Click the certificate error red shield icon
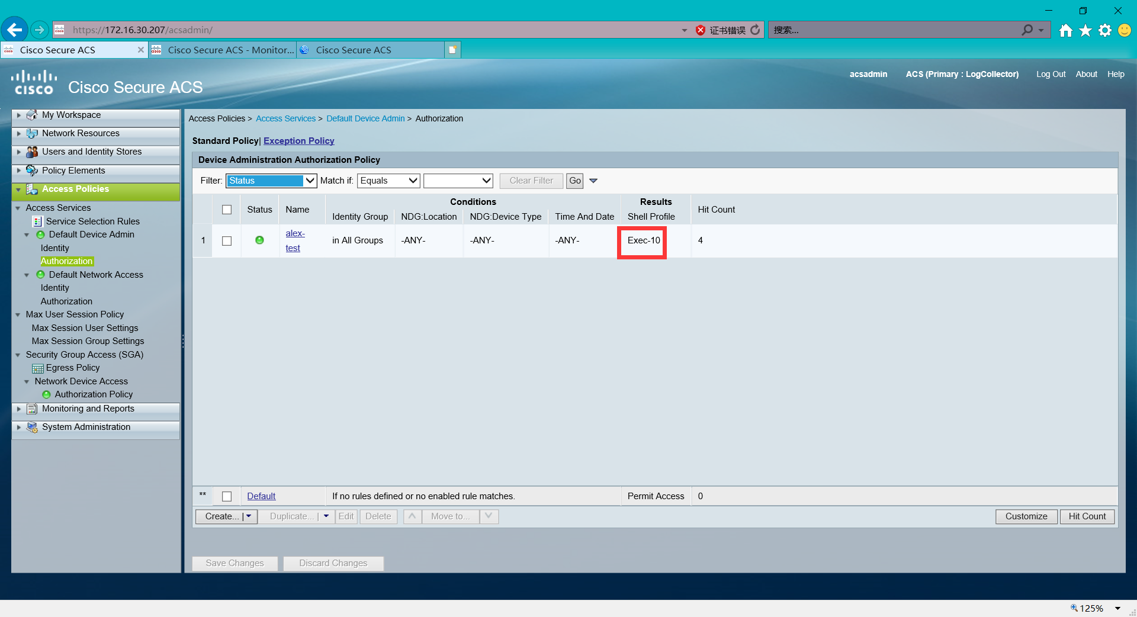This screenshot has height=617, width=1137. pos(701,30)
